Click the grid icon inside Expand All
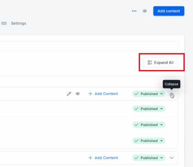Screen dimensions: 193x167 [150, 63]
